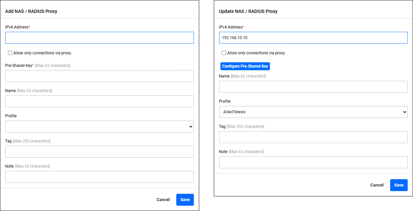
Task: Click the Tag field in Update NAS dialog
Action: (313, 137)
